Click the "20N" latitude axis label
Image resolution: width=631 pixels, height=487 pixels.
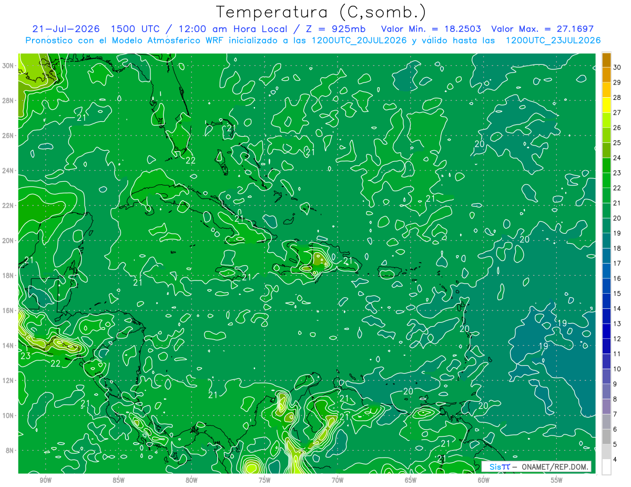click(8, 241)
